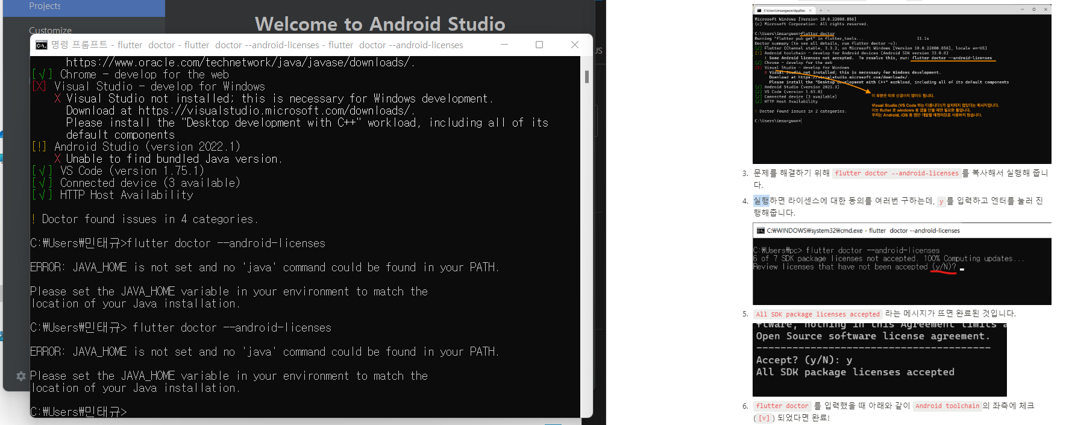Click the 'Android toolchain' code snippet in step 6
Image resolution: width=1069 pixels, height=425 pixels.
(x=947, y=406)
